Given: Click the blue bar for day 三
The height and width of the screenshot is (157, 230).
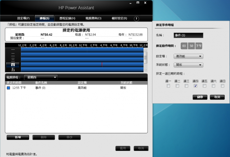Looking at the screenshot, I should (82, 60).
